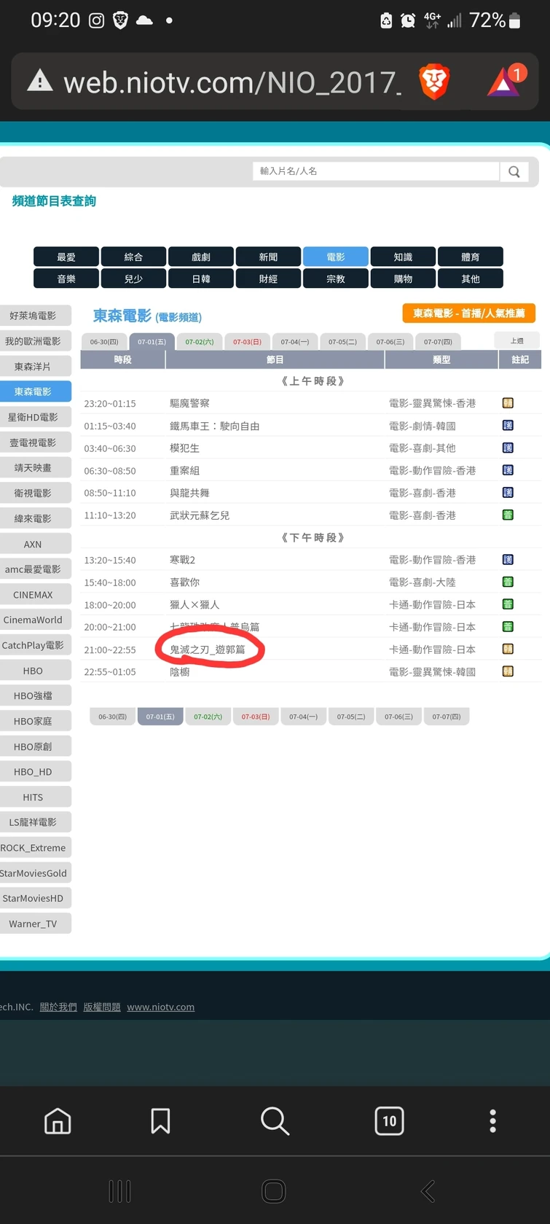Open the tab switcher showing 10
The image size is (550, 1224).
[389, 1120]
